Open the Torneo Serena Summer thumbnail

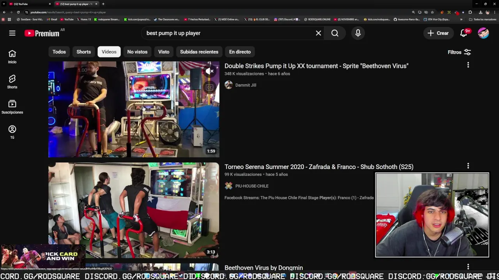(134, 210)
